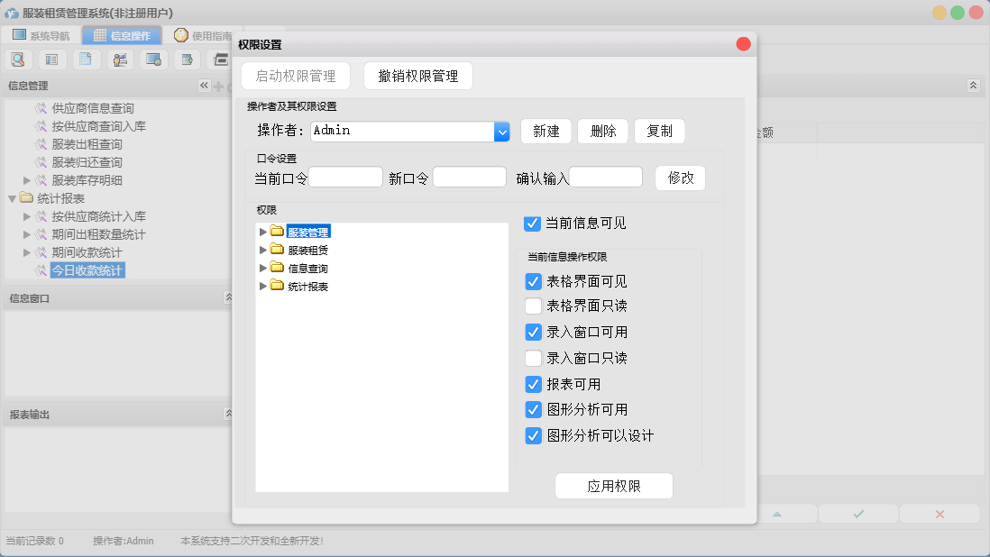The height and width of the screenshot is (557, 990).
Task: Switch to the 信息操作 tab
Action: pyautogui.click(x=123, y=35)
